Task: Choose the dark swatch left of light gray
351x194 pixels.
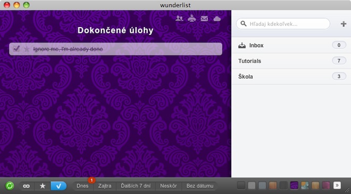Action: (x=241, y=186)
